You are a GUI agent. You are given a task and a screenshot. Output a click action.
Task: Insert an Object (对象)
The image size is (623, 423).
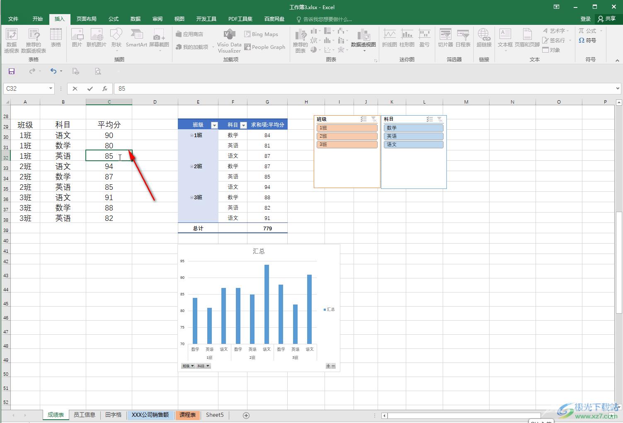551,50
